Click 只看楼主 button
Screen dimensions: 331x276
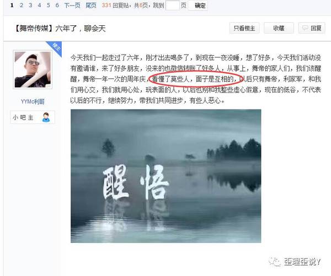coord(244,28)
